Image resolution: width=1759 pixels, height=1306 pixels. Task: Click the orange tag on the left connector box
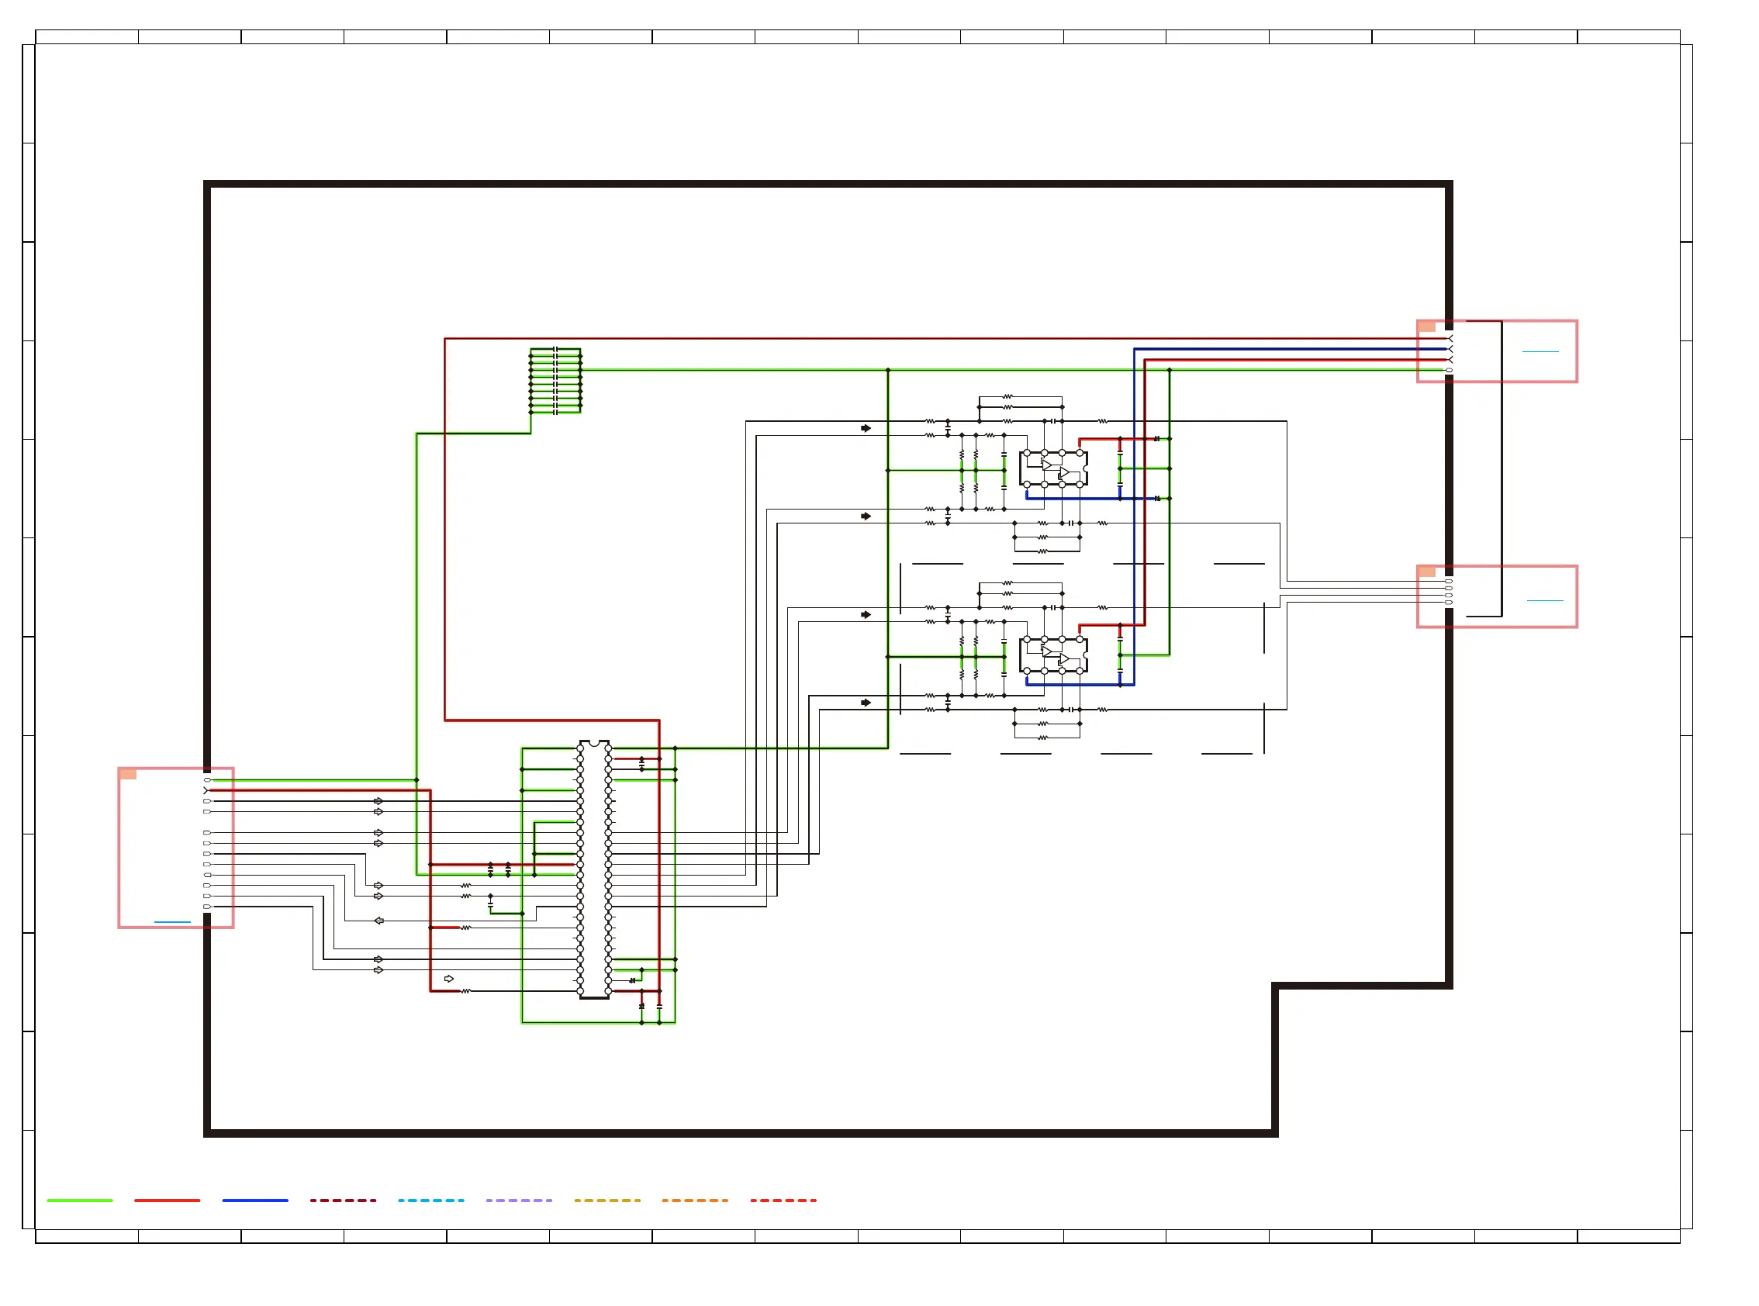click(127, 774)
